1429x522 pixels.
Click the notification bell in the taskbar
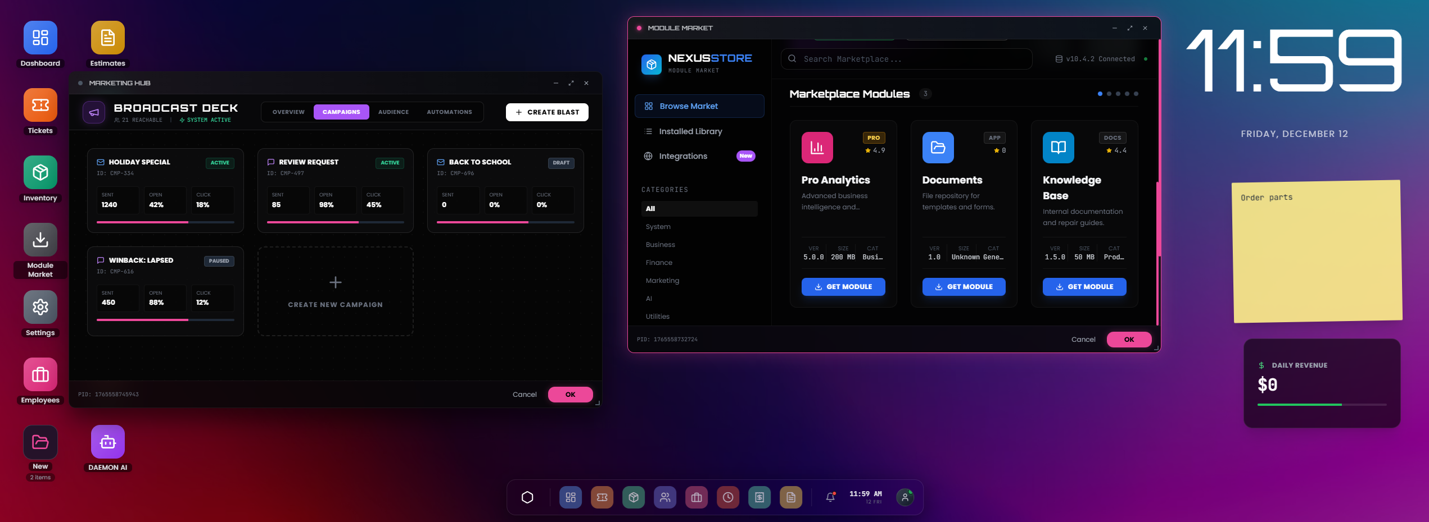[x=830, y=497]
